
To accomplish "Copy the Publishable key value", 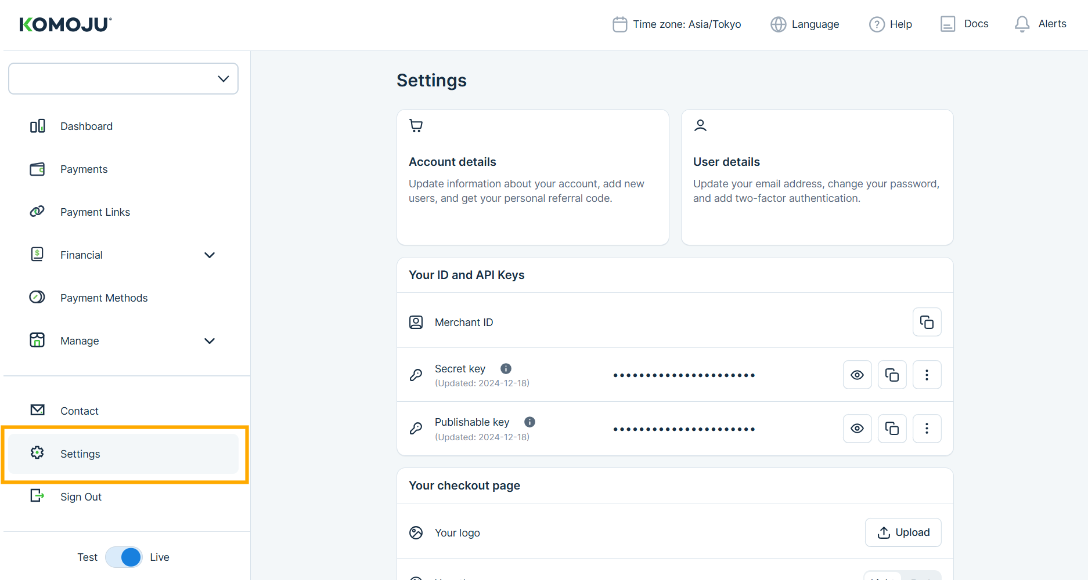I will pos(892,429).
